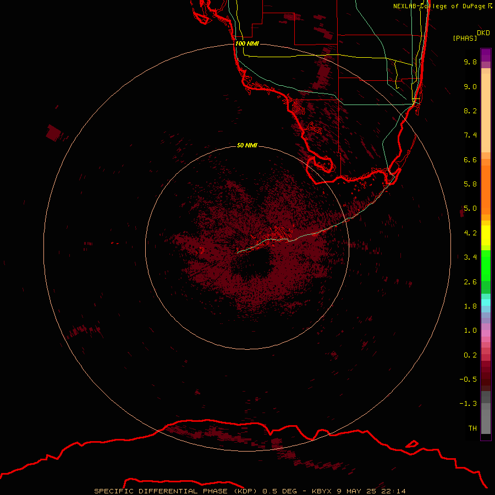
Task: Click the 9.8 value on color scale
Action: [470, 62]
